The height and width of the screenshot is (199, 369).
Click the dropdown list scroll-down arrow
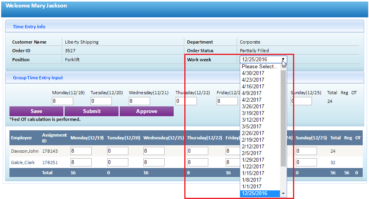(283, 194)
